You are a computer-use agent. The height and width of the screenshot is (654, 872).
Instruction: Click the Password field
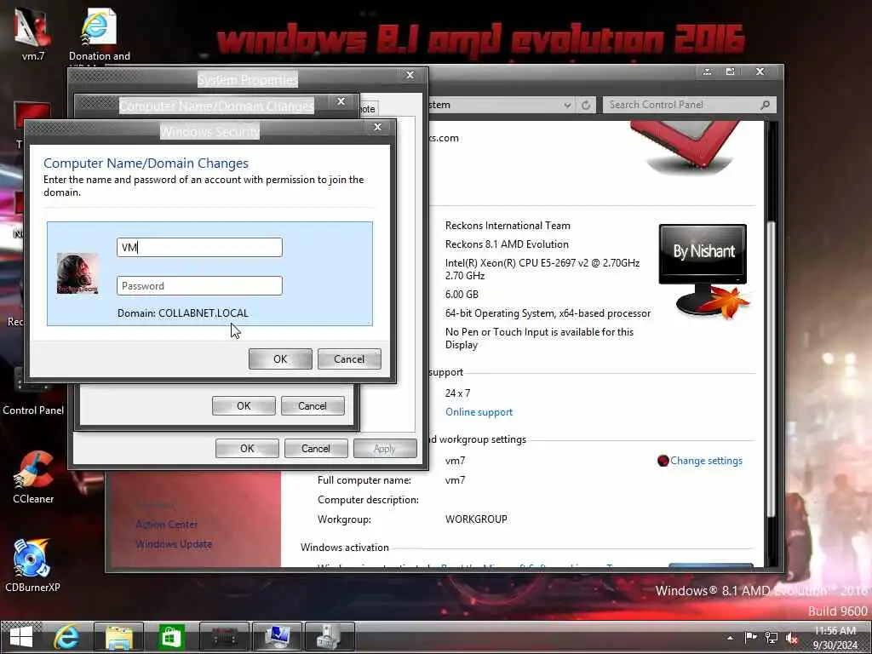(x=199, y=286)
